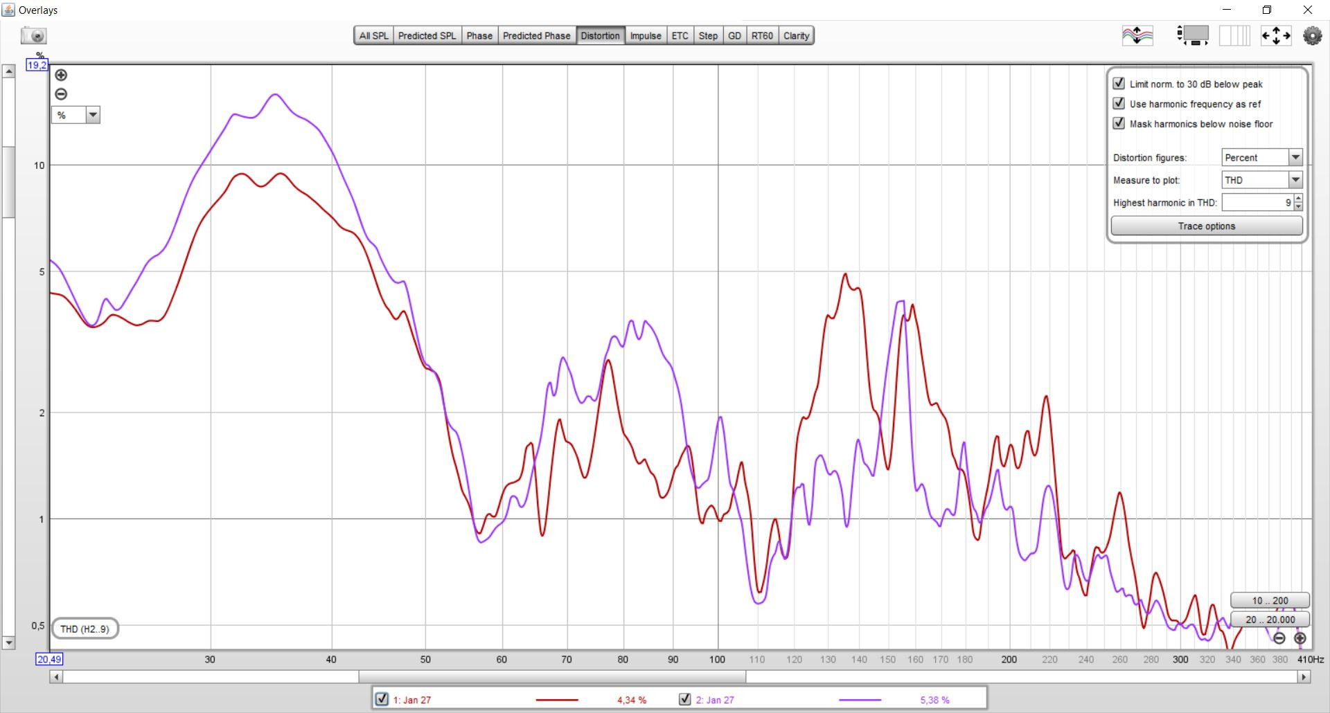
Task: Click the red line swatch for trace 1
Action: click(557, 700)
